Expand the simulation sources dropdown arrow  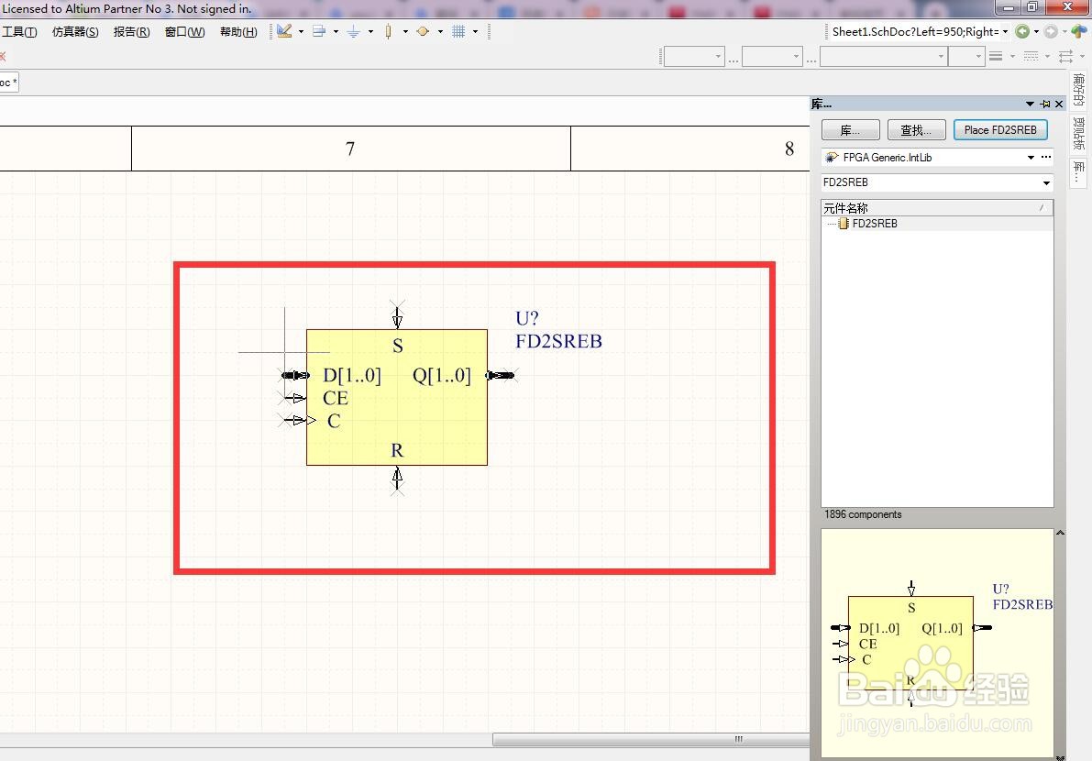[440, 31]
